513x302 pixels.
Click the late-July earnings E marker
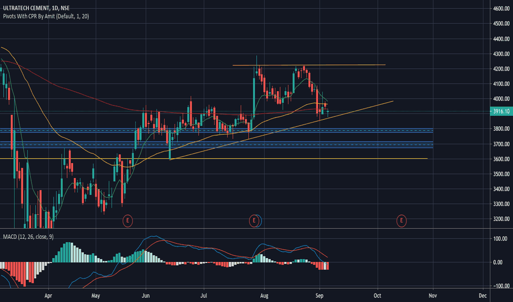(254, 221)
